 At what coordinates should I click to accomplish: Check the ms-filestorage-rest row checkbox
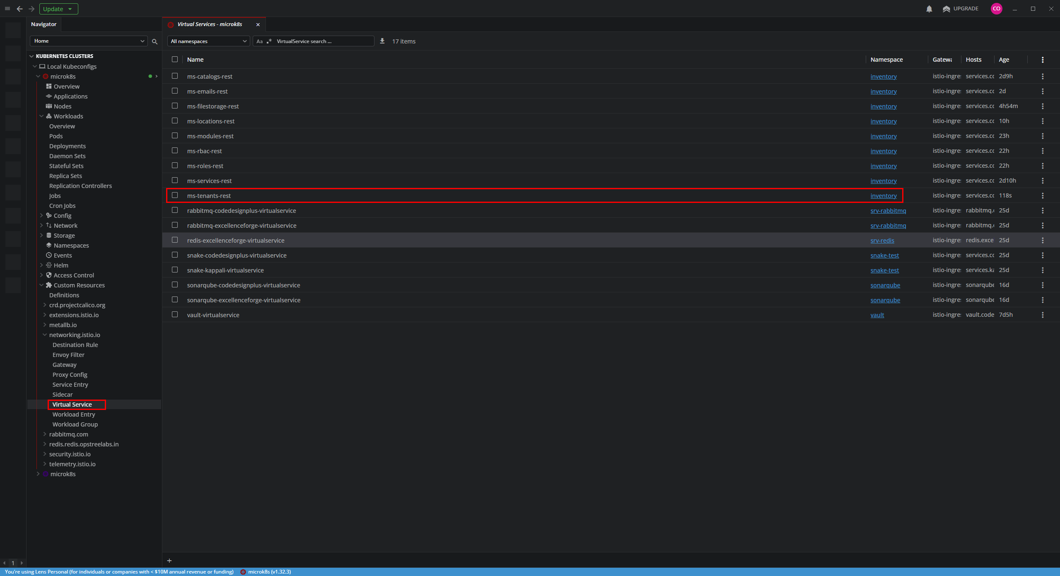(x=175, y=106)
